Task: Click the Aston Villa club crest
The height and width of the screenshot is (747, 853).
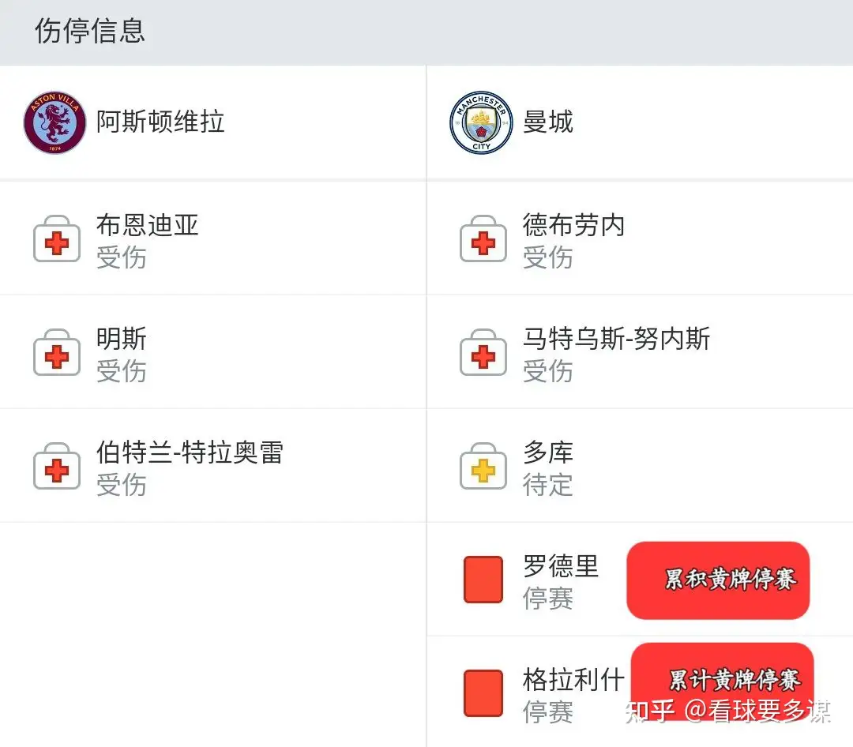Action: [54, 122]
